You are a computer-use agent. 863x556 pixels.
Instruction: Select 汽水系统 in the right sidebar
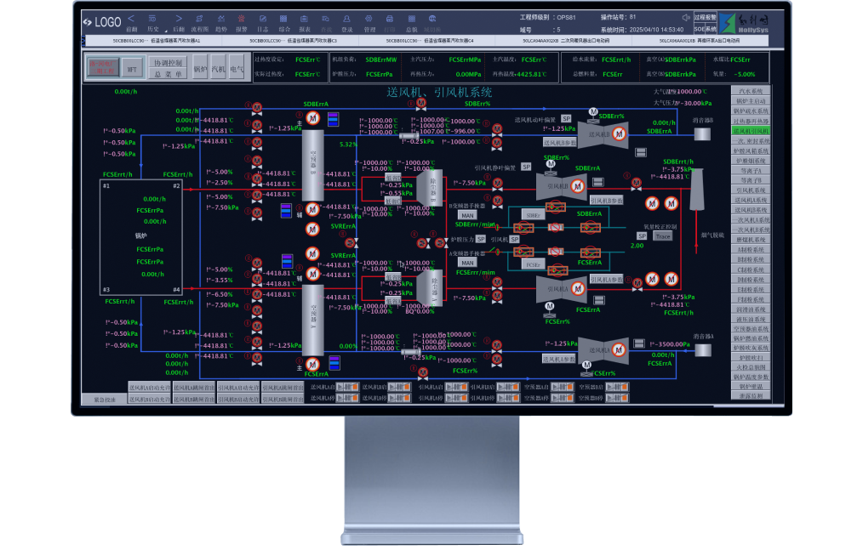tap(751, 91)
